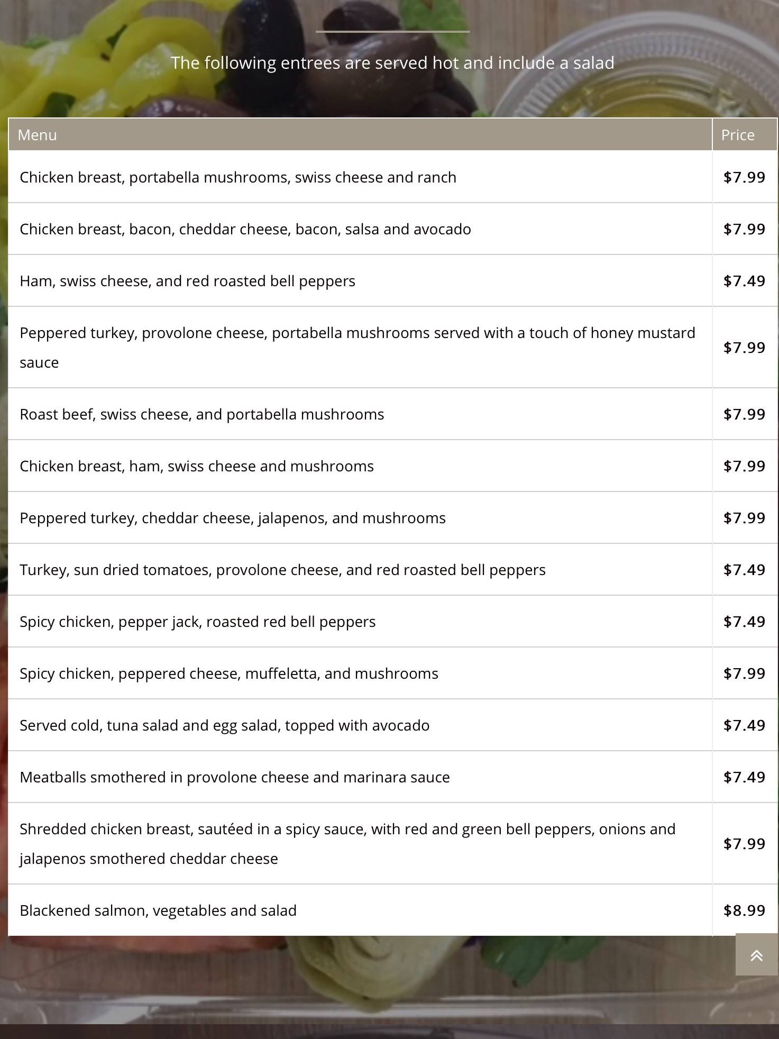This screenshot has height=1039, width=779.
Task: Click the roast beef, swiss cheese entry
Action: [202, 414]
